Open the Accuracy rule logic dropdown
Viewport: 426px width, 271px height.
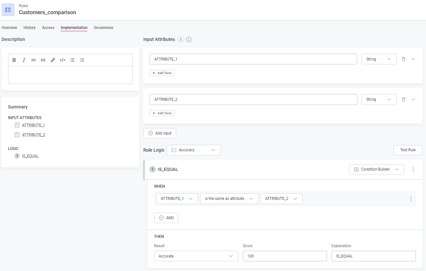click(193, 150)
